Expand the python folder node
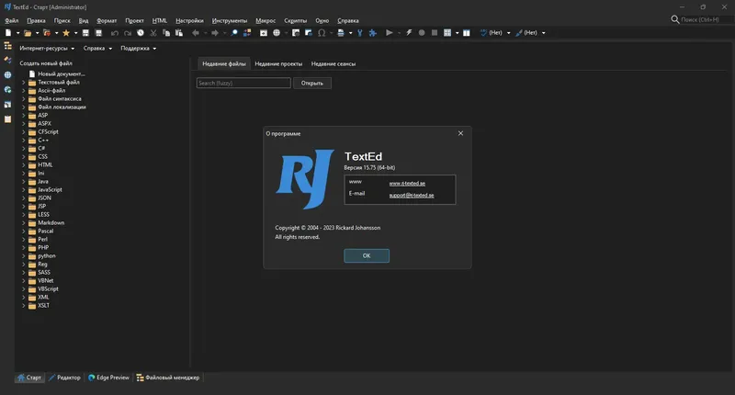 click(24, 256)
